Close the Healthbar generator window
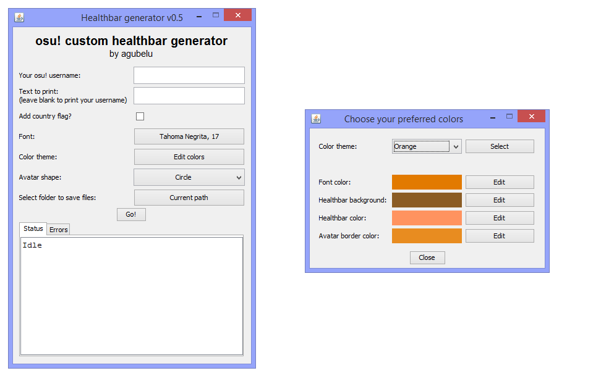Screen dimensions: 601x376 click(x=237, y=15)
